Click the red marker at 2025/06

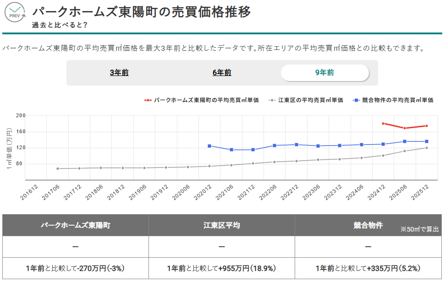[404, 128]
